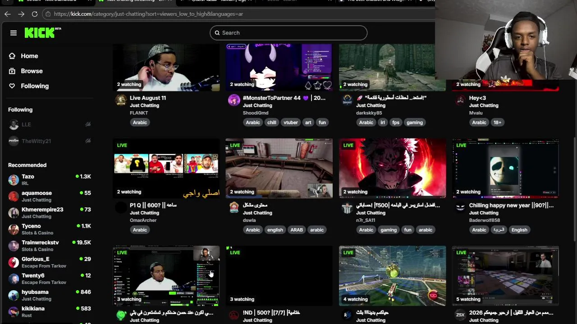Viewport: 577px width, 324px height.
Task: Click the Hey<3 stream title
Action: pyautogui.click(x=477, y=98)
